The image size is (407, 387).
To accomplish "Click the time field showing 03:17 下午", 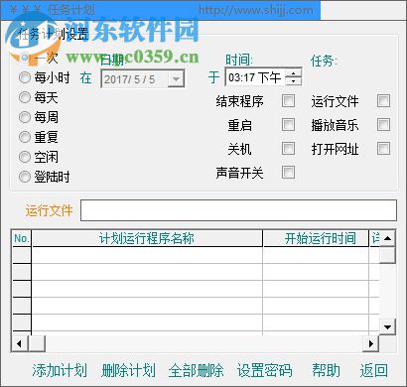I will (255, 77).
